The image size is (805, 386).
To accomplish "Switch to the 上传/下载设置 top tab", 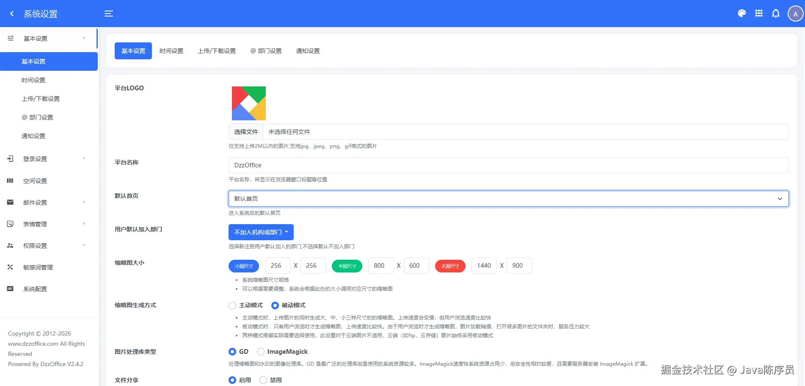I will tap(217, 51).
